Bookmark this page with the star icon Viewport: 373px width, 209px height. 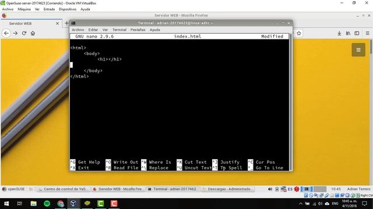299,34
